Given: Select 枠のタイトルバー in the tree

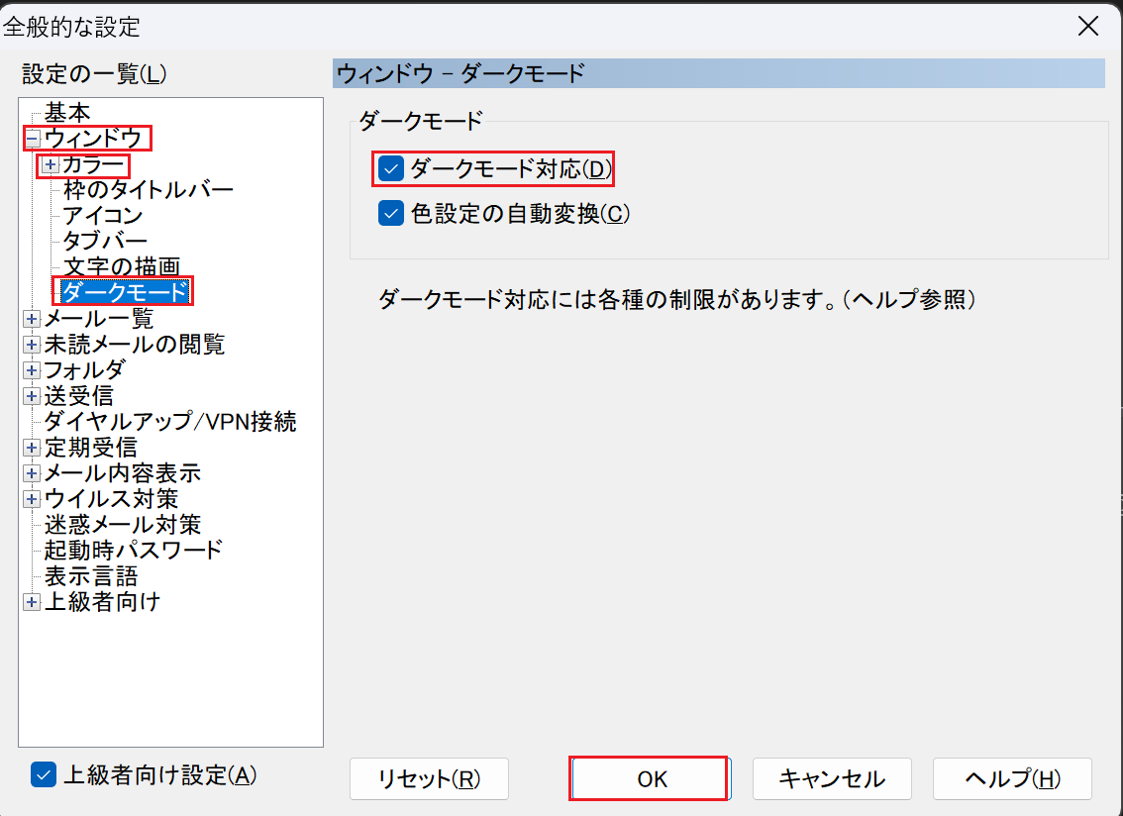Looking at the screenshot, I should pos(148,189).
